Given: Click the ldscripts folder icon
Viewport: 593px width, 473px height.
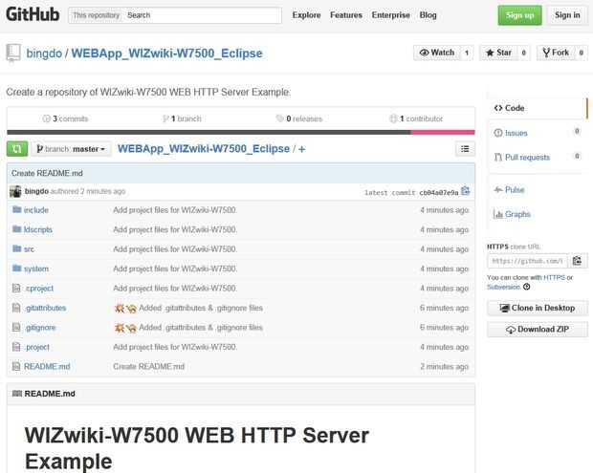Looking at the screenshot, I should click(x=16, y=229).
